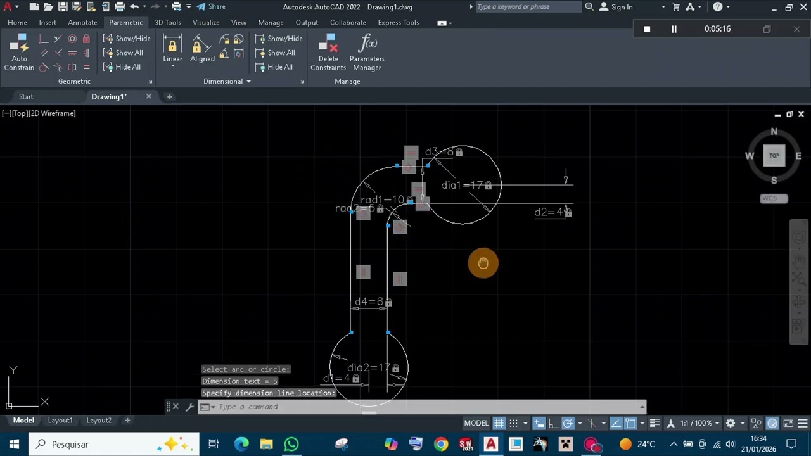Apply the Tangent geometric constraint
This screenshot has width=811, height=456.
[x=44, y=67]
